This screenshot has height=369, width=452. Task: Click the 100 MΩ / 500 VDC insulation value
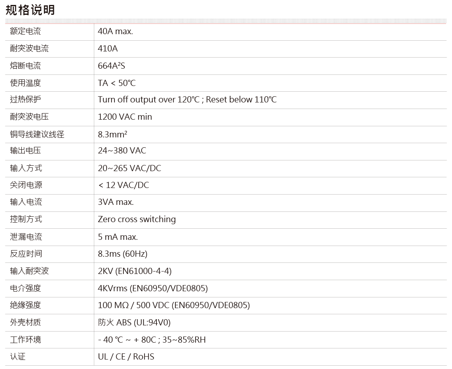pyautogui.click(x=174, y=305)
